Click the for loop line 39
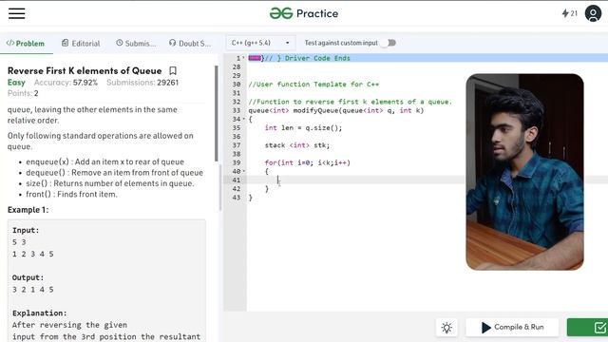This screenshot has height=342, width=608. [x=308, y=162]
